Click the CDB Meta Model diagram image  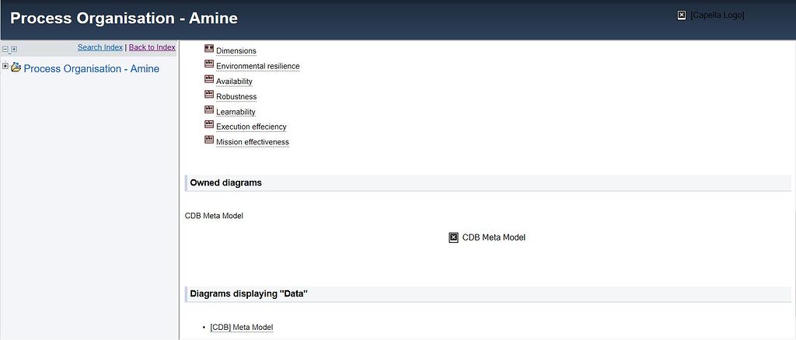(454, 238)
